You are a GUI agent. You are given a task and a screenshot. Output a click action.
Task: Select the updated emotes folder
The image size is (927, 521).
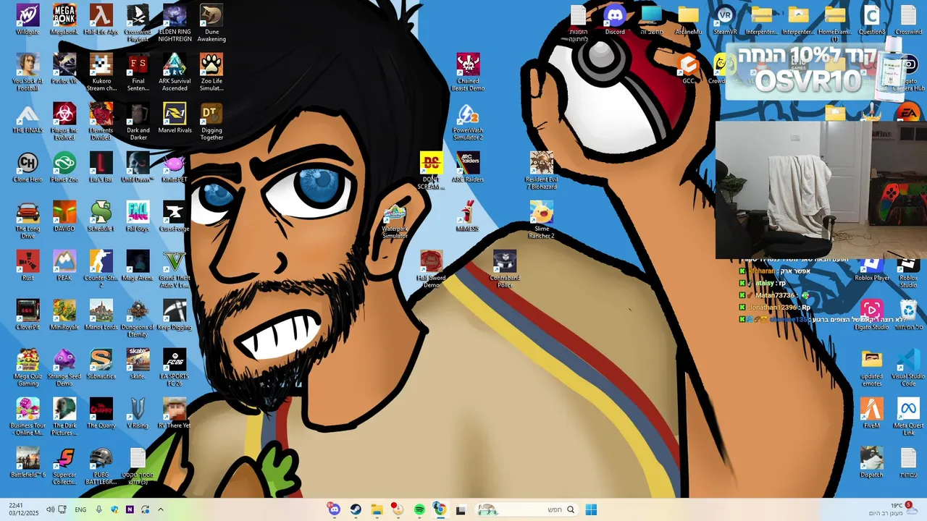[x=872, y=368]
